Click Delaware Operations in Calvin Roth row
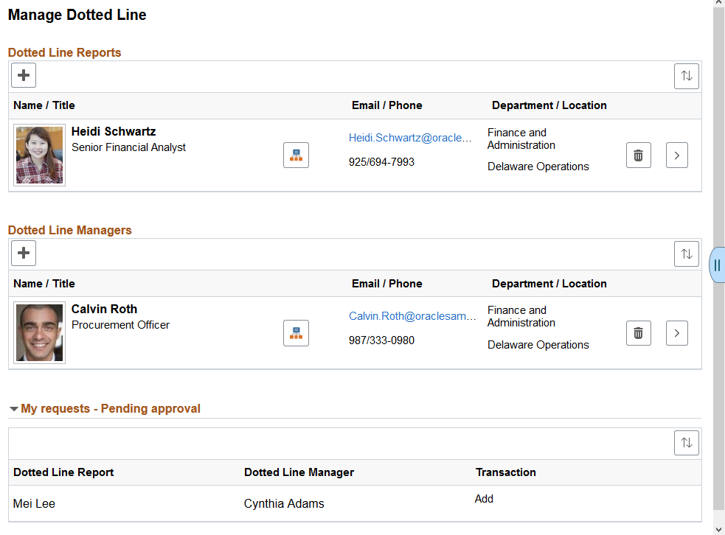The image size is (725, 535). (x=538, y=345)
